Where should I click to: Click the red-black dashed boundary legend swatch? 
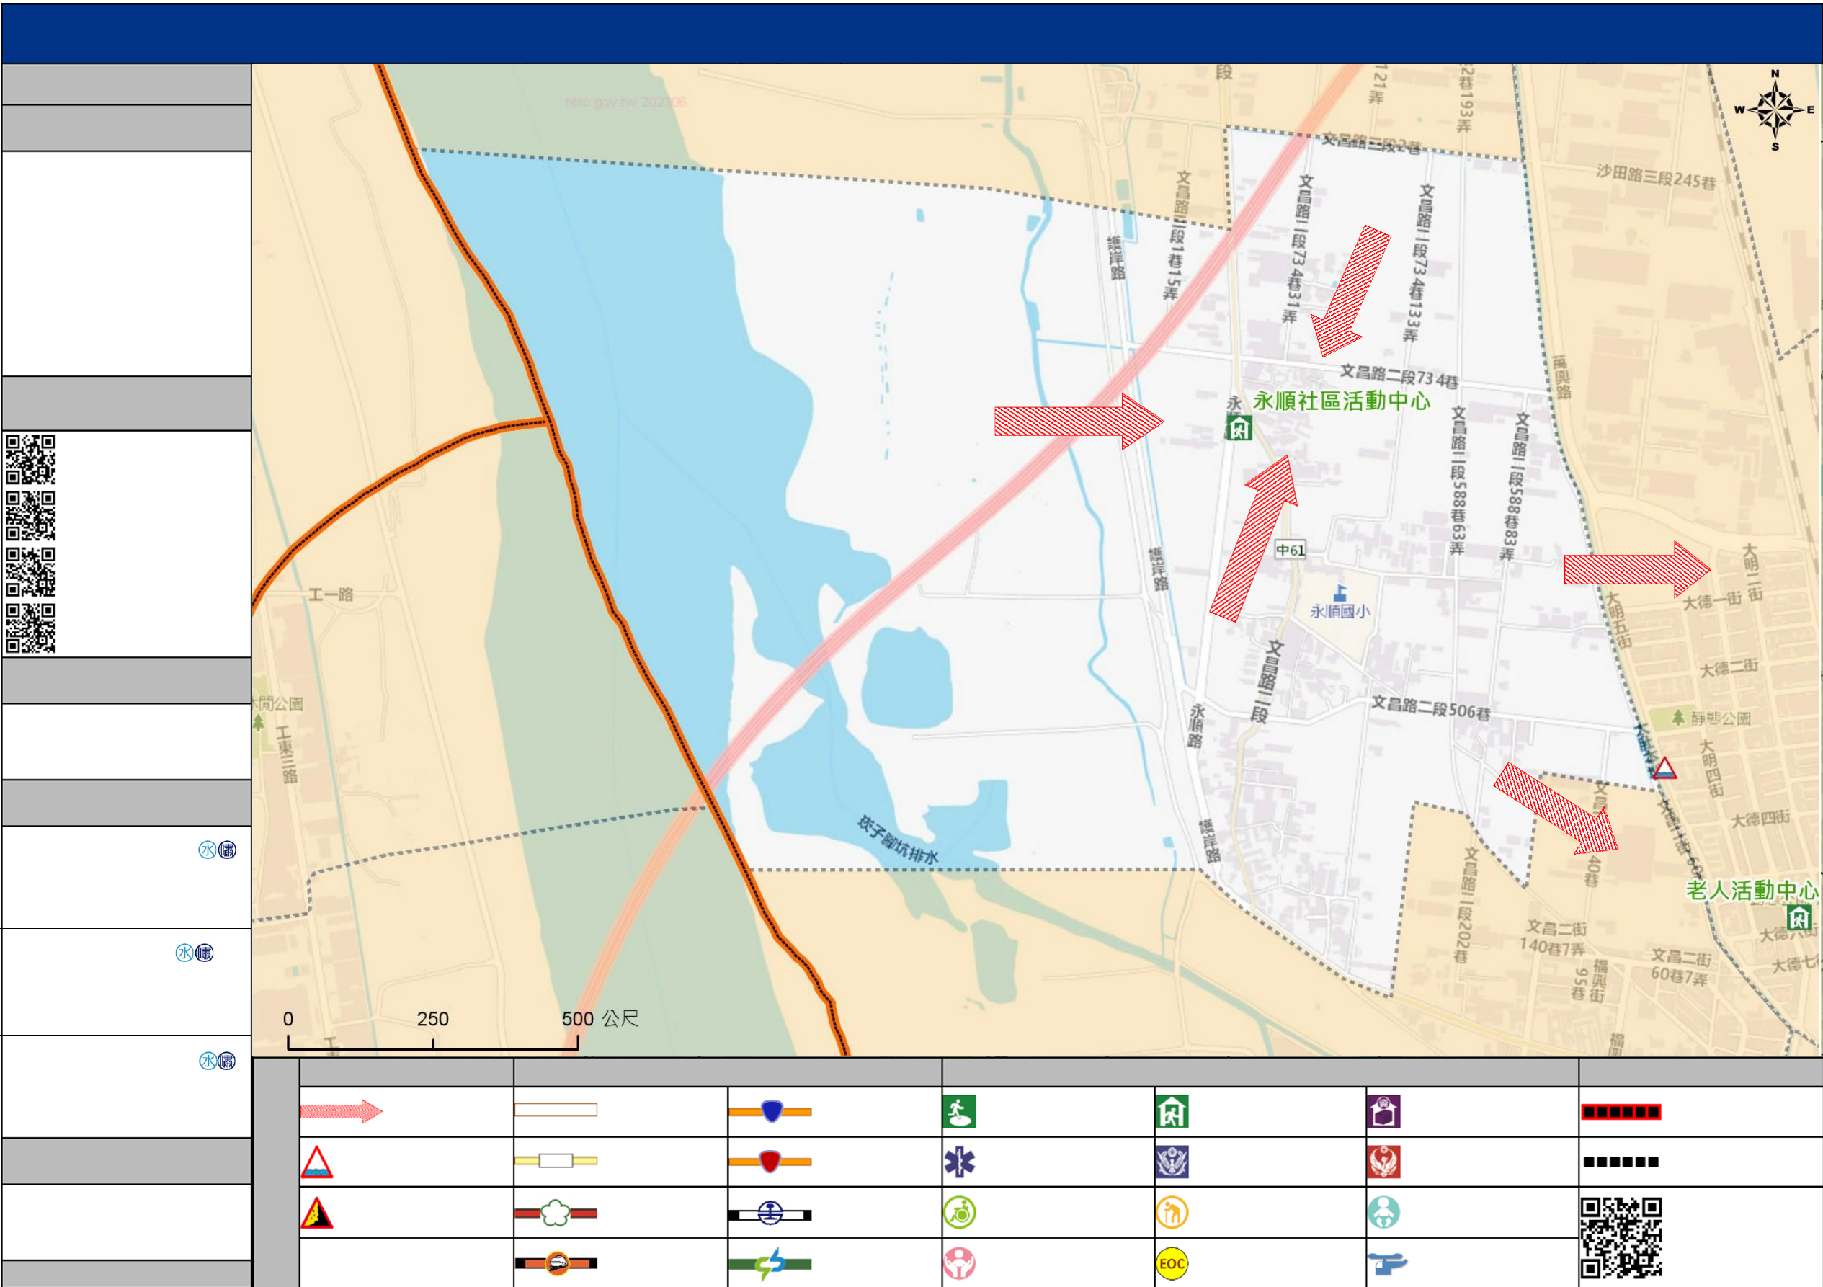pyautogui.click(x=1621, y=1112)
